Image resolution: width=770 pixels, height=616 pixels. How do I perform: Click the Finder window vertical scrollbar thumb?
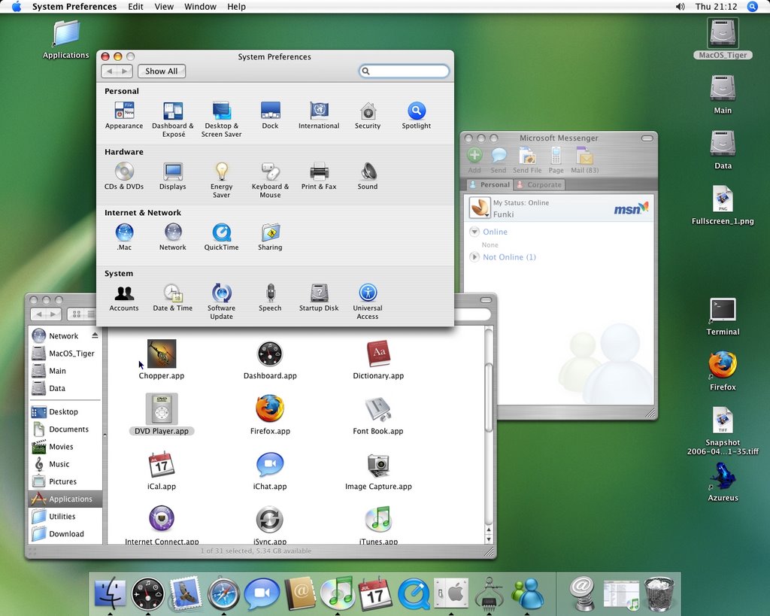[x=489, y=398]
